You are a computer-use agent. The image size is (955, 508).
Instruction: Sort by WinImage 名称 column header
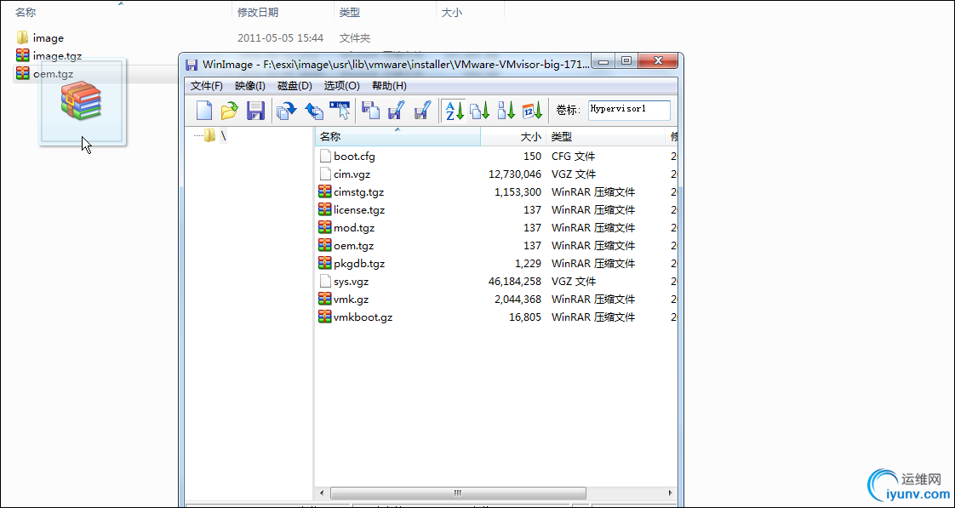pos(397,137)
